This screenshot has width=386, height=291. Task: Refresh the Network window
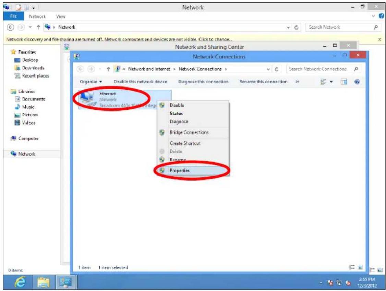[297, 27]
